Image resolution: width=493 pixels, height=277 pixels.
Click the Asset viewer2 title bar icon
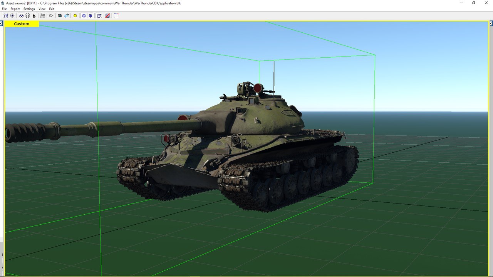tap(3, 3)
